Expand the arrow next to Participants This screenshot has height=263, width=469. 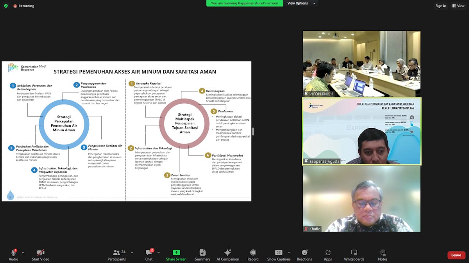[132, 252]
